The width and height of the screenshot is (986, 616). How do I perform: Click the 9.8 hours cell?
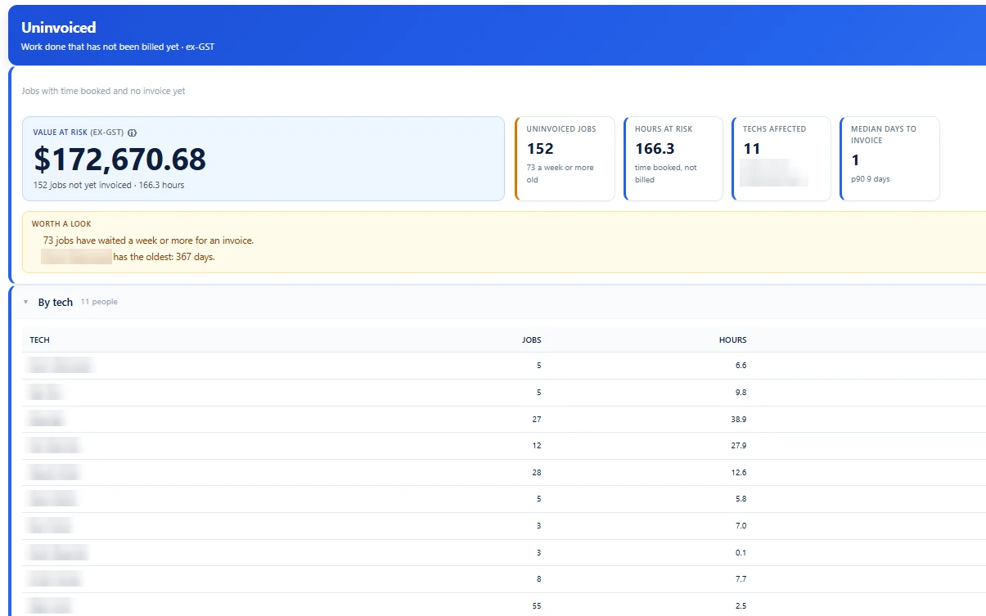741,393
